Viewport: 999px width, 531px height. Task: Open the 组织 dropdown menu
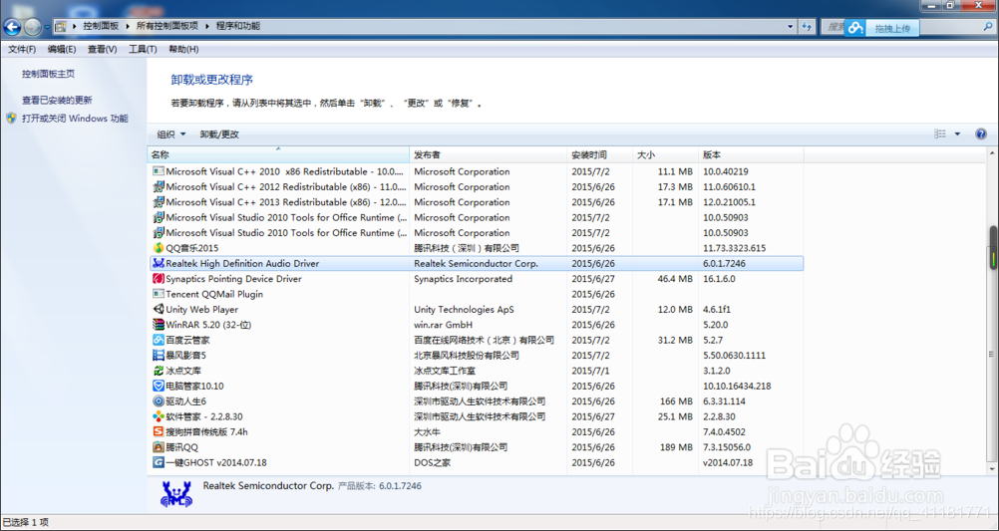pyautogui.click(x=171, y=134)
